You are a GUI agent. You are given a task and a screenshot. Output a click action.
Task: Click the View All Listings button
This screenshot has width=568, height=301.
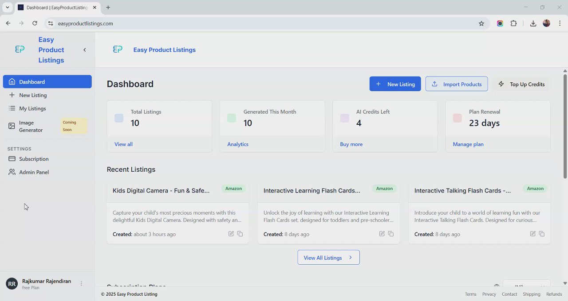click(328, 258)
